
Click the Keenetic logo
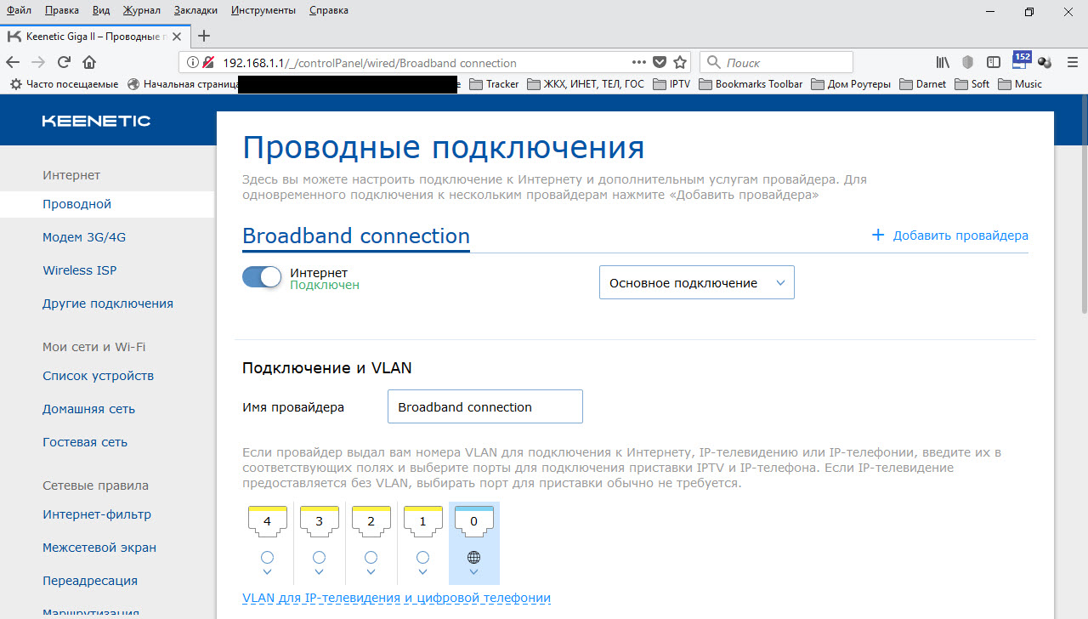96,121
